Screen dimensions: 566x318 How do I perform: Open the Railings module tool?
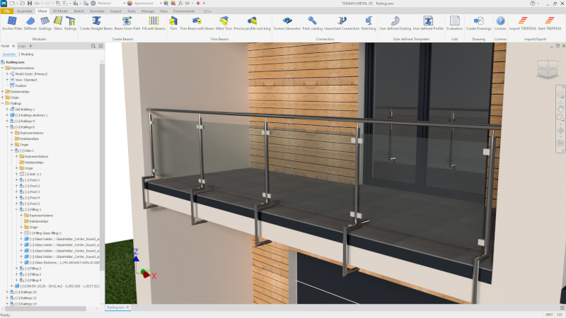[71, 23]
